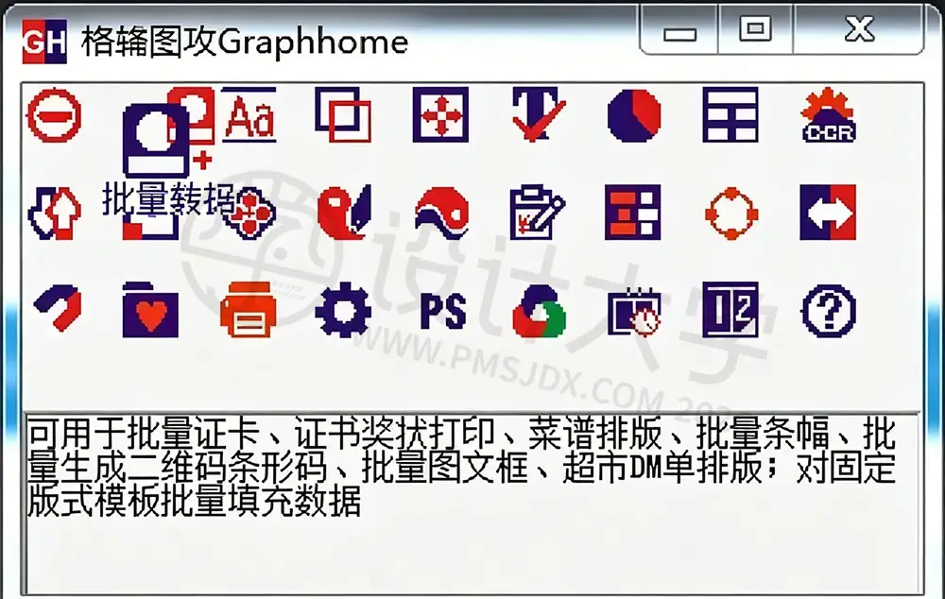Click the upward arrow shape icon

coord(54,213)
